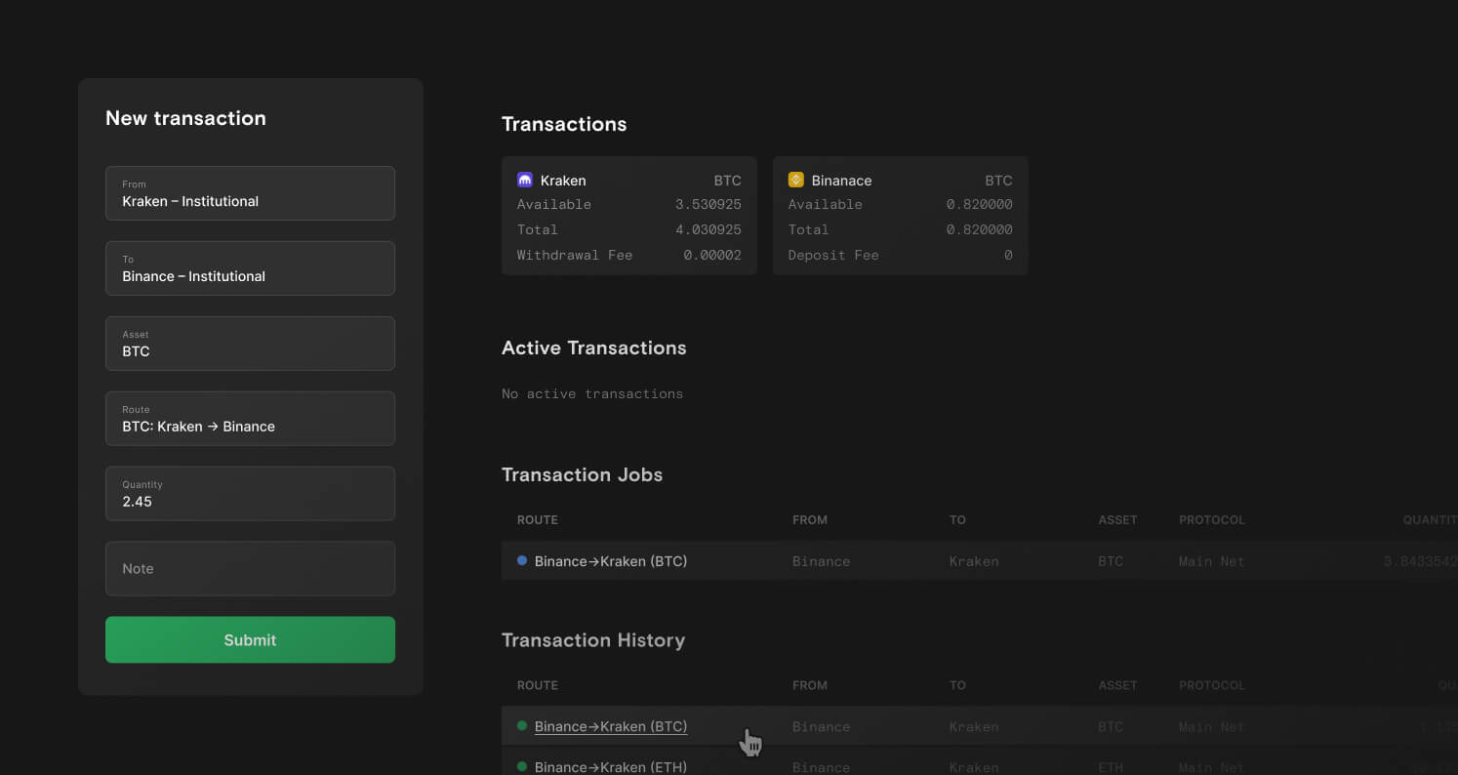Open Binance→Kraken (ETH) history entry

click(x=611, y=767)
